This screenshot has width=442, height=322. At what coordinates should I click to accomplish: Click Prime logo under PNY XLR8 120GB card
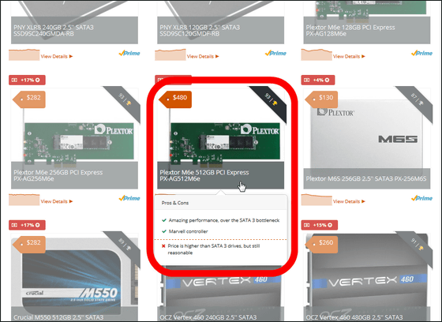coord(275,53)
